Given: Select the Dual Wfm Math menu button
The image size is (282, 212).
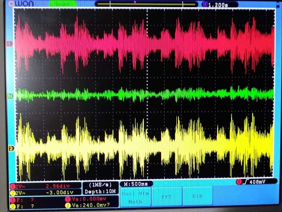Looking at the screenshot, I should [x=136, y=198].
